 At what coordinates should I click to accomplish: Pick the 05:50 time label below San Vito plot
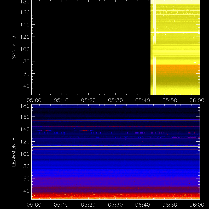click(170, 100)
